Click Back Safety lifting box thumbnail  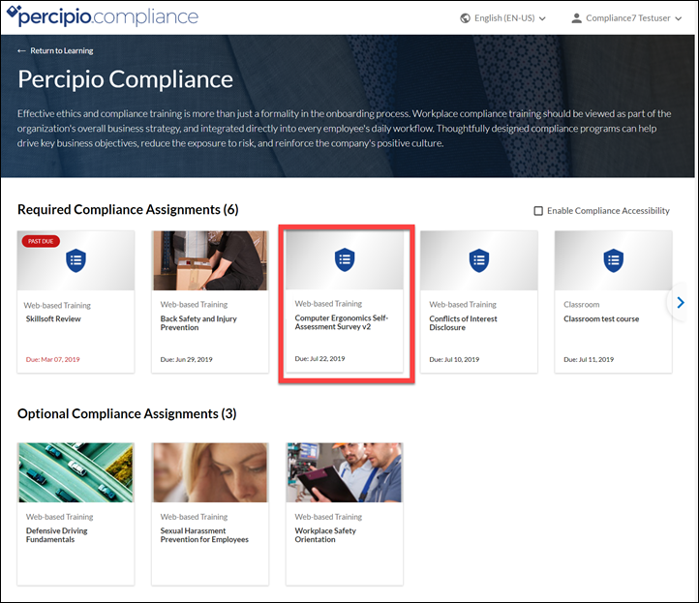click(x=210, y=260)
